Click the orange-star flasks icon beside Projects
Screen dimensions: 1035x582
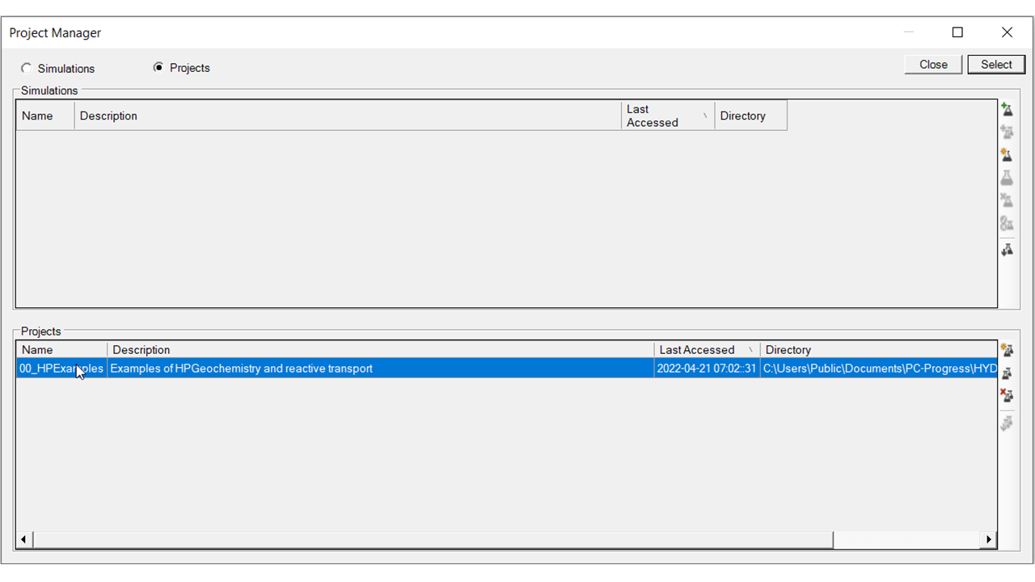pyautogui.click(x=1007, y=350)
